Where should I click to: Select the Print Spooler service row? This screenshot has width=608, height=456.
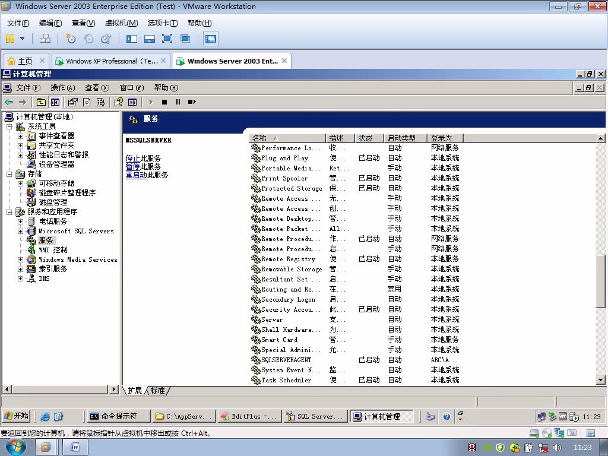pyautogui.click(x=356, y=178)
